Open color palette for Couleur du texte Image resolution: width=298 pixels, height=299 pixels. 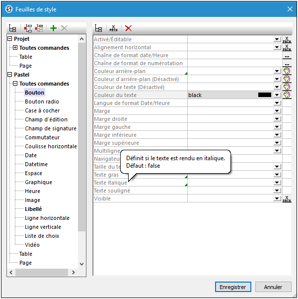tap(287, 95)
